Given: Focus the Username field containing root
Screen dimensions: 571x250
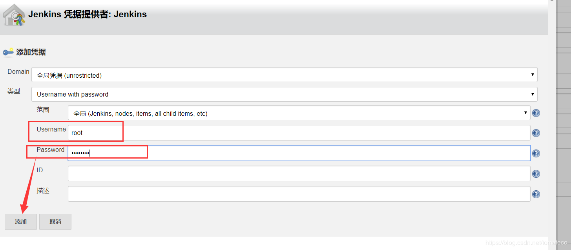Looking at the screenshot, I should pyautogui.click(x=299, y=133).
